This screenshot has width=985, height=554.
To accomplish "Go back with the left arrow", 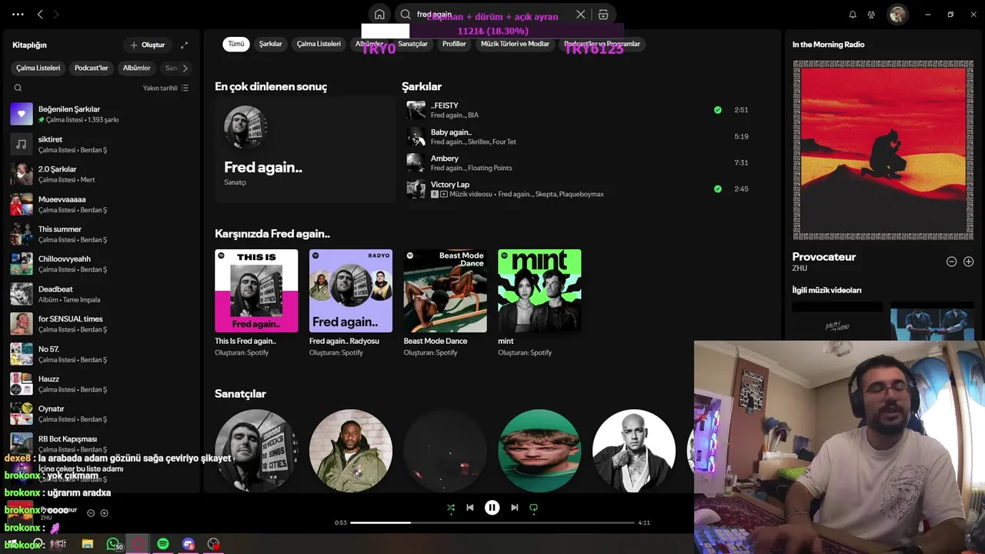I will pyautogui.click(x=40, y=14).
